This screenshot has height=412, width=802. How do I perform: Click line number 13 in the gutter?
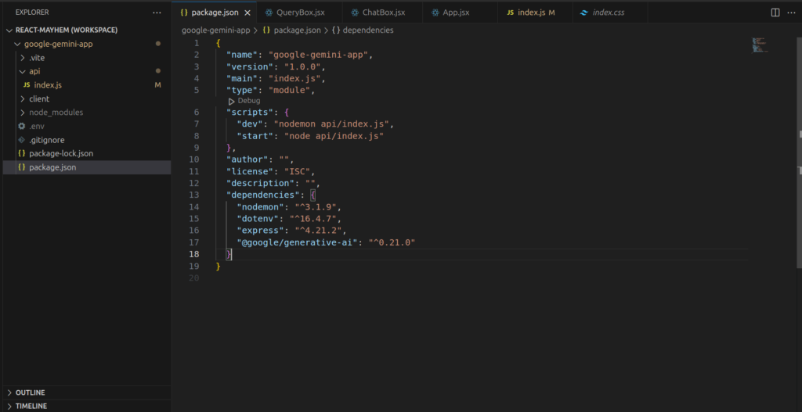point(194,195)
